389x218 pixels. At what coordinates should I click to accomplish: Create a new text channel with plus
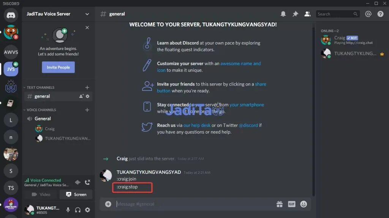click(87, 87)
